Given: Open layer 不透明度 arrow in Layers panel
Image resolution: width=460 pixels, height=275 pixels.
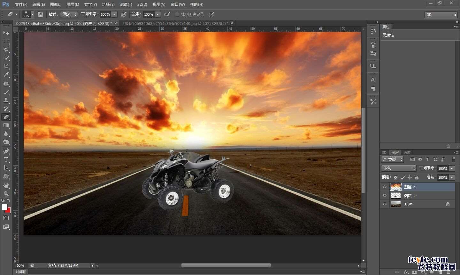Looking at the screenshot, I should coord(452,168).
